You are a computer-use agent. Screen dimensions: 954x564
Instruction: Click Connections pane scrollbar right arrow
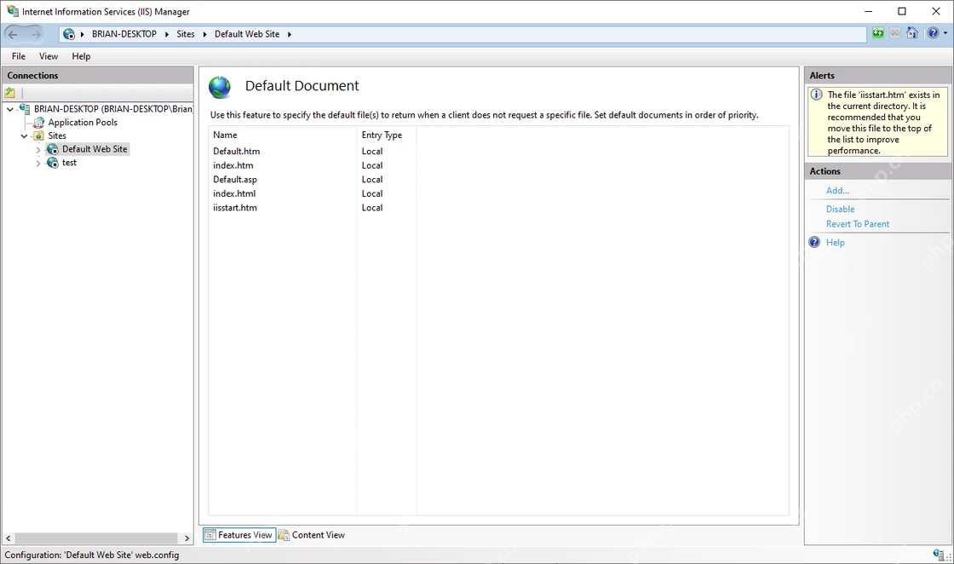[187, 538]
